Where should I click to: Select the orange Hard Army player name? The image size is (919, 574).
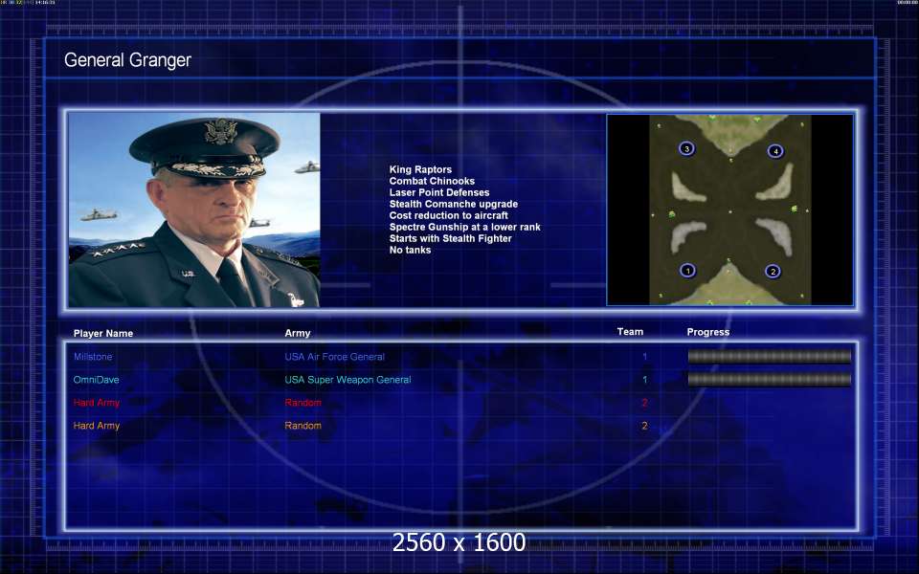(96, 426)
